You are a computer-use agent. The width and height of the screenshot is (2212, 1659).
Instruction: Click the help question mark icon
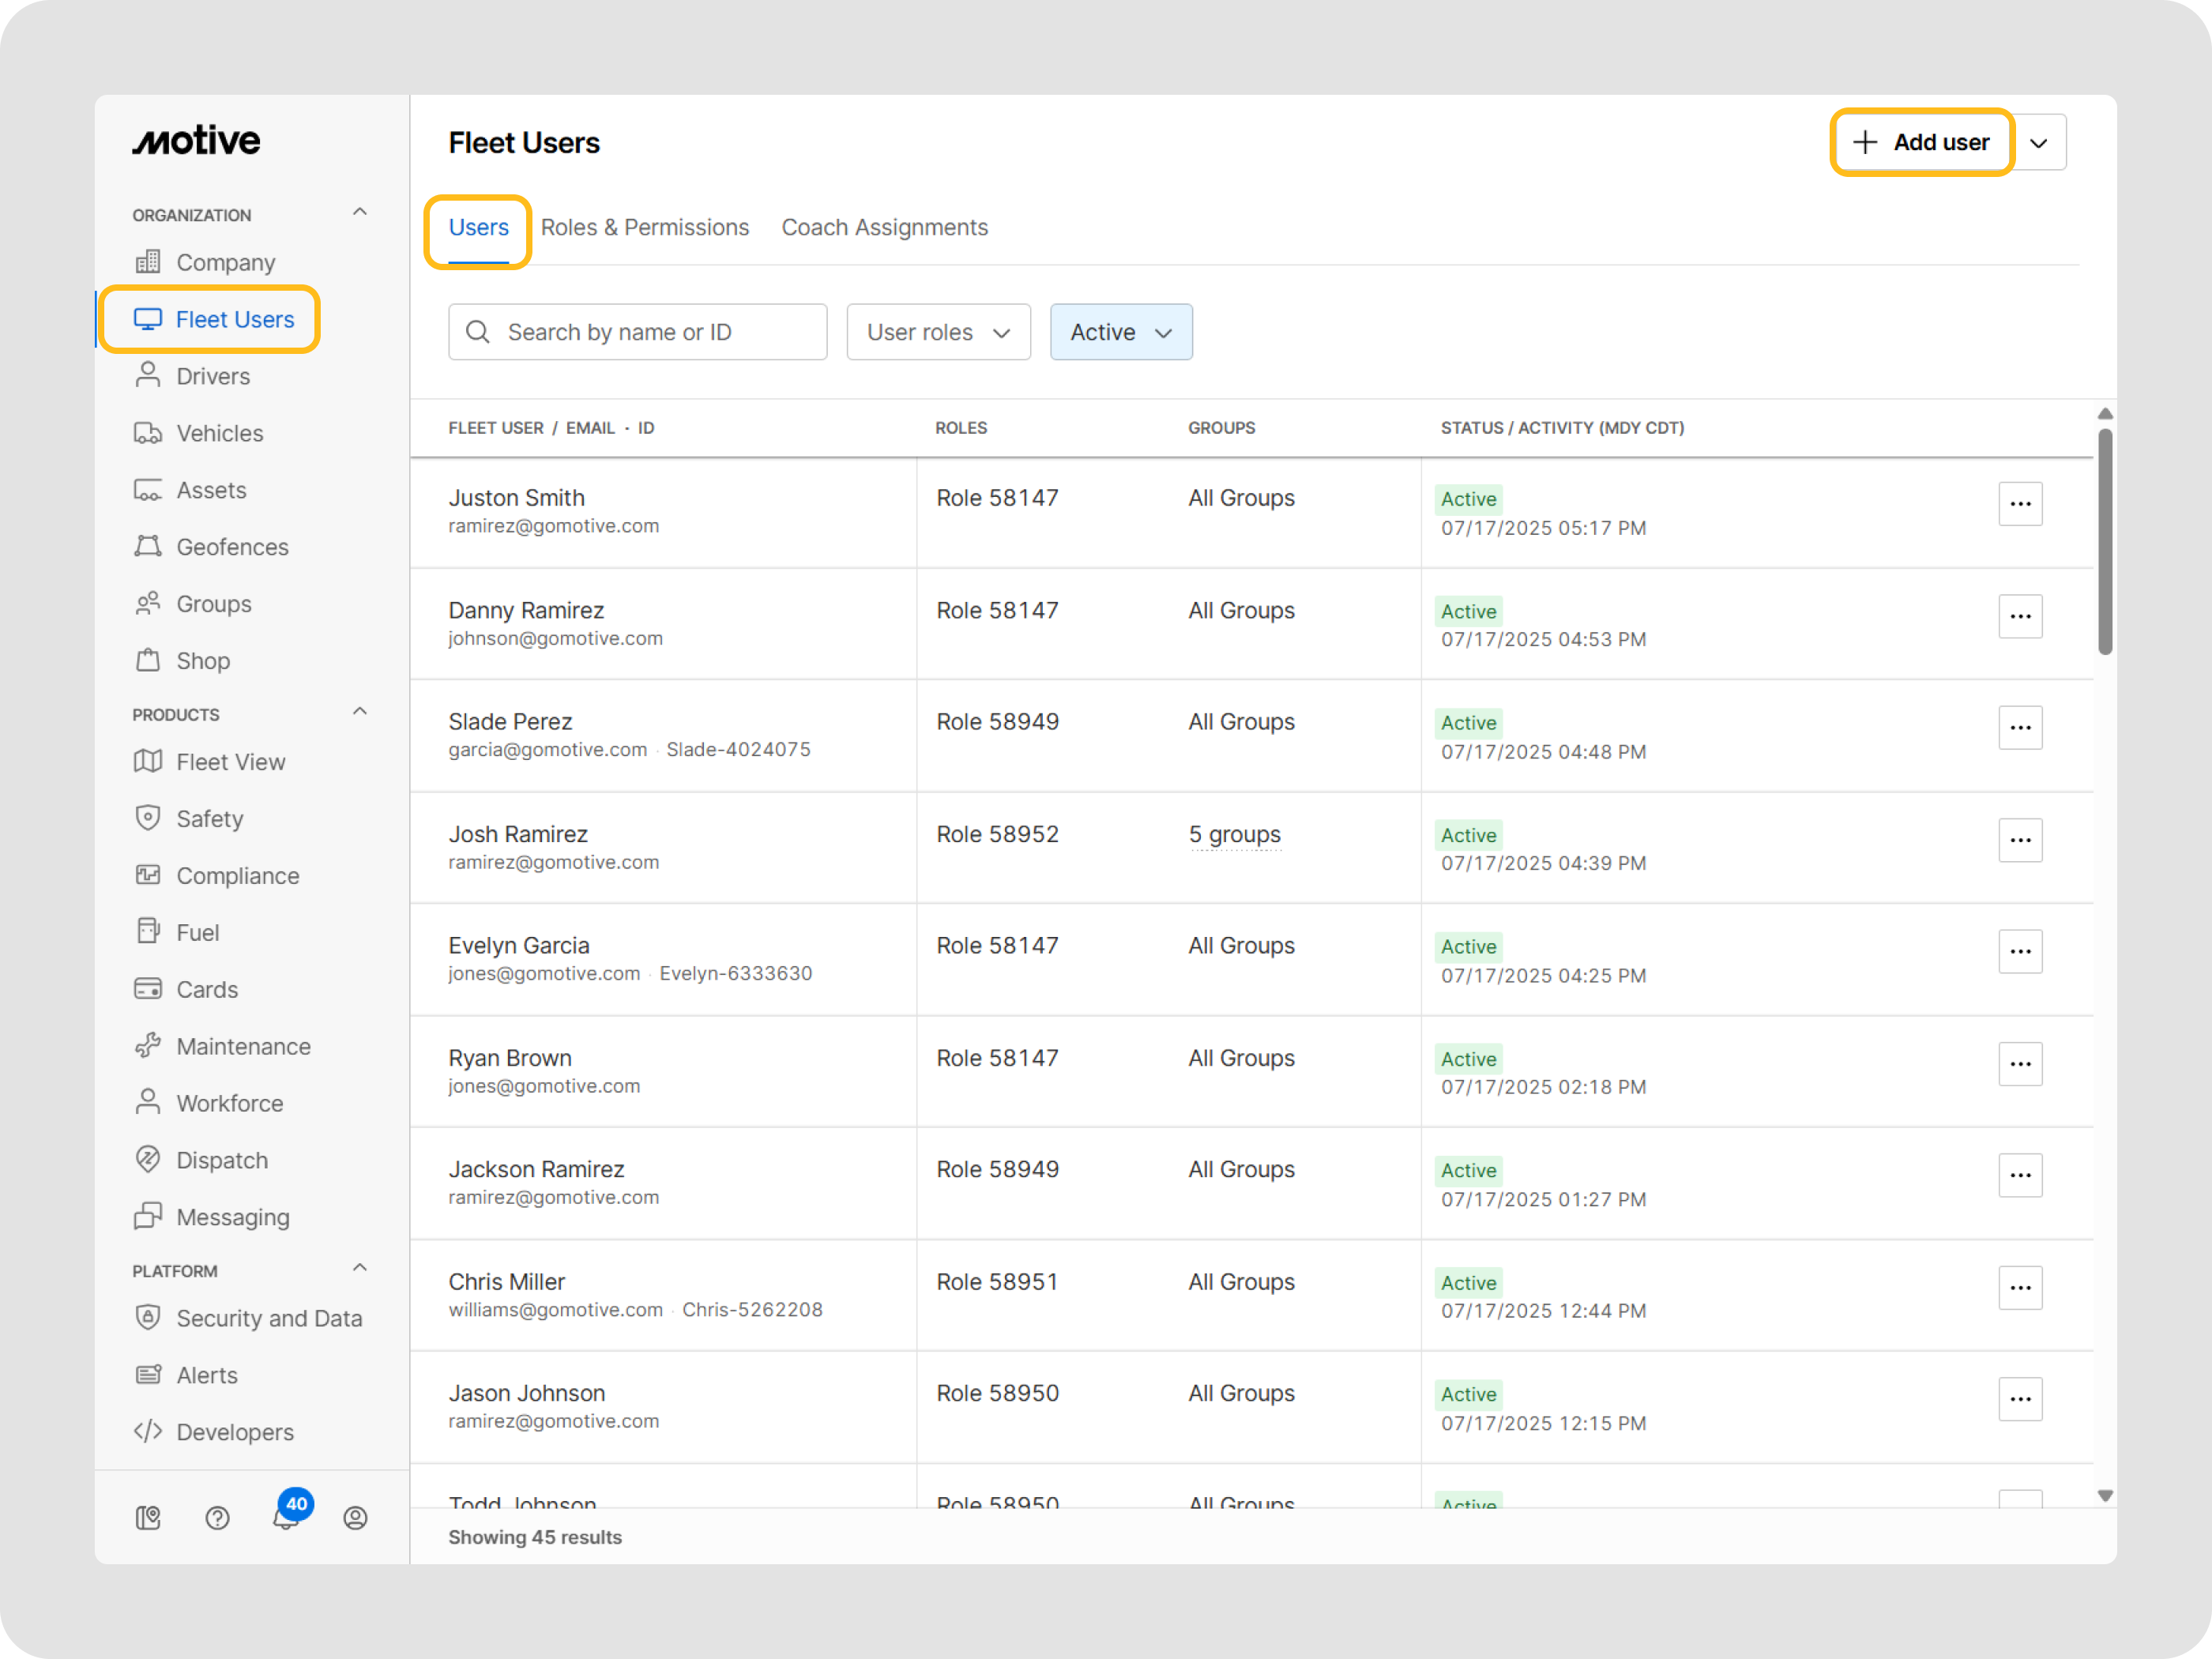pos(217,1518)
